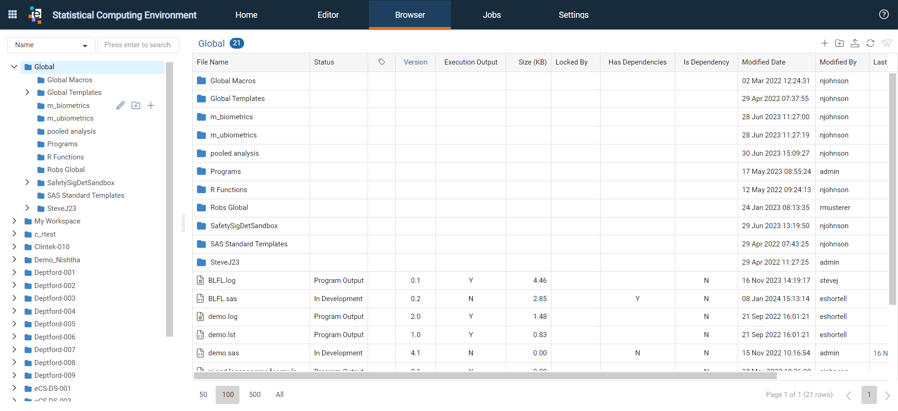Sort by the Modified Date column header

click(776, 62)
